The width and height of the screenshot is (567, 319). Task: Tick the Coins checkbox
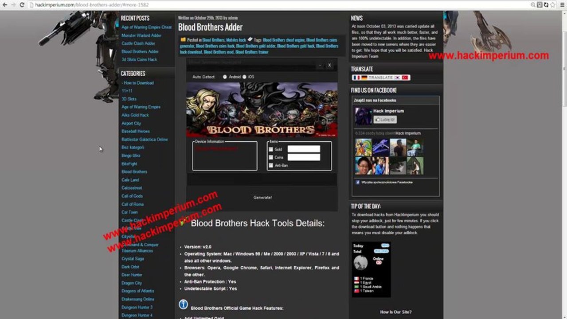[271, 157]
